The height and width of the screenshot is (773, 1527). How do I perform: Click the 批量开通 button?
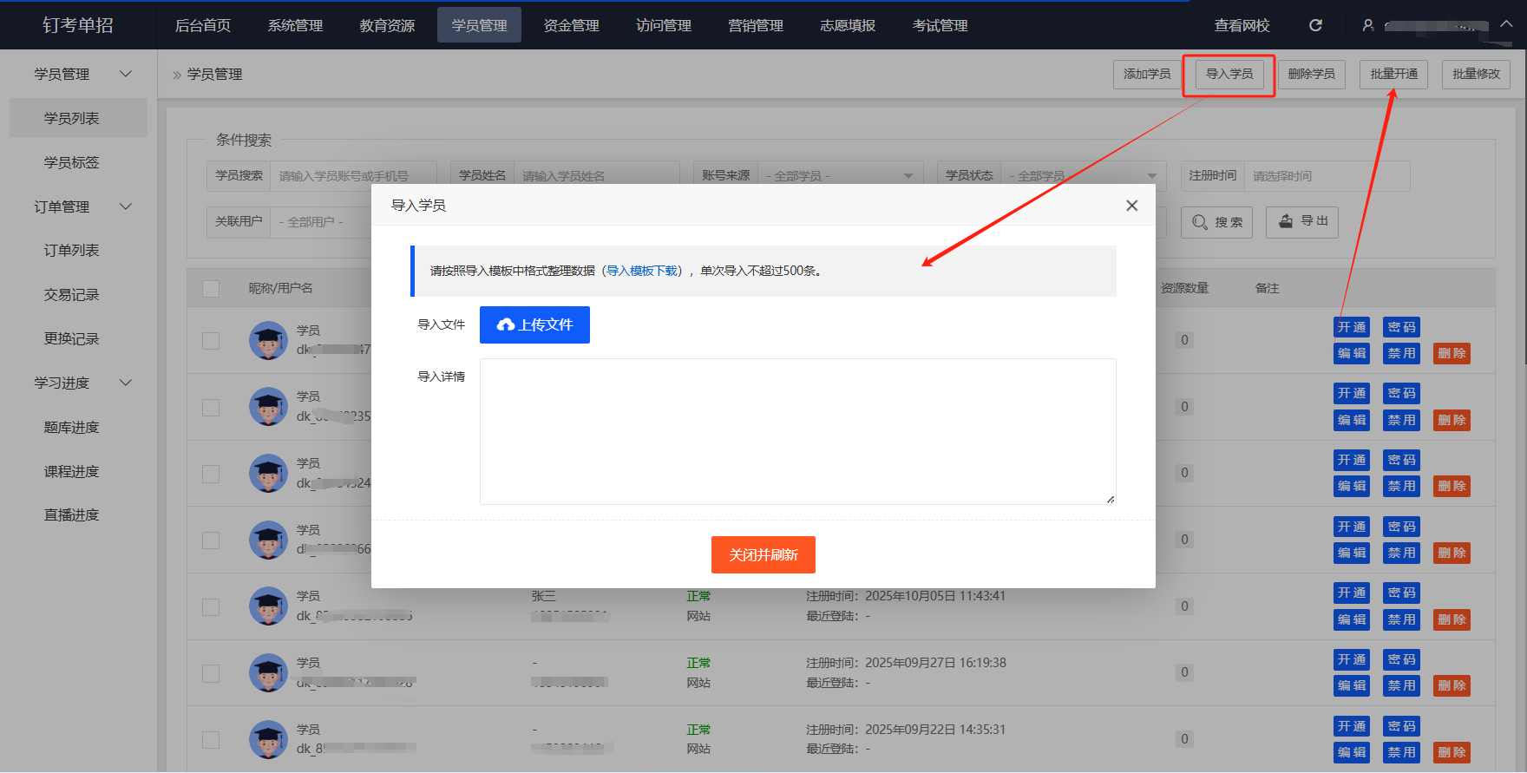1393,74
